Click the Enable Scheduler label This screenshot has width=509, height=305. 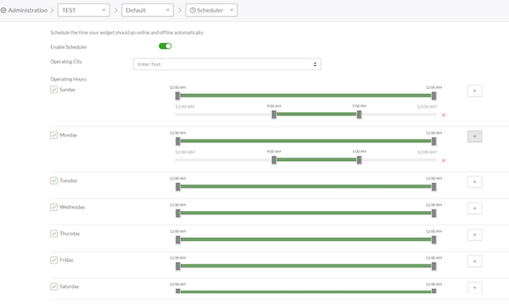pyautogui.click(x=69, y=47)
